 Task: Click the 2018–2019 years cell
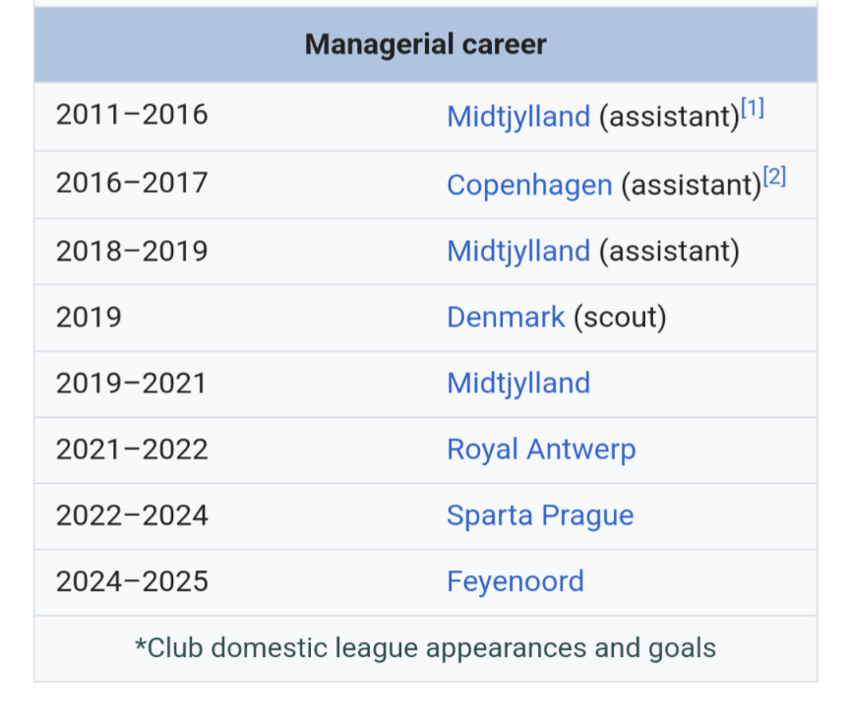coord(132,252)
